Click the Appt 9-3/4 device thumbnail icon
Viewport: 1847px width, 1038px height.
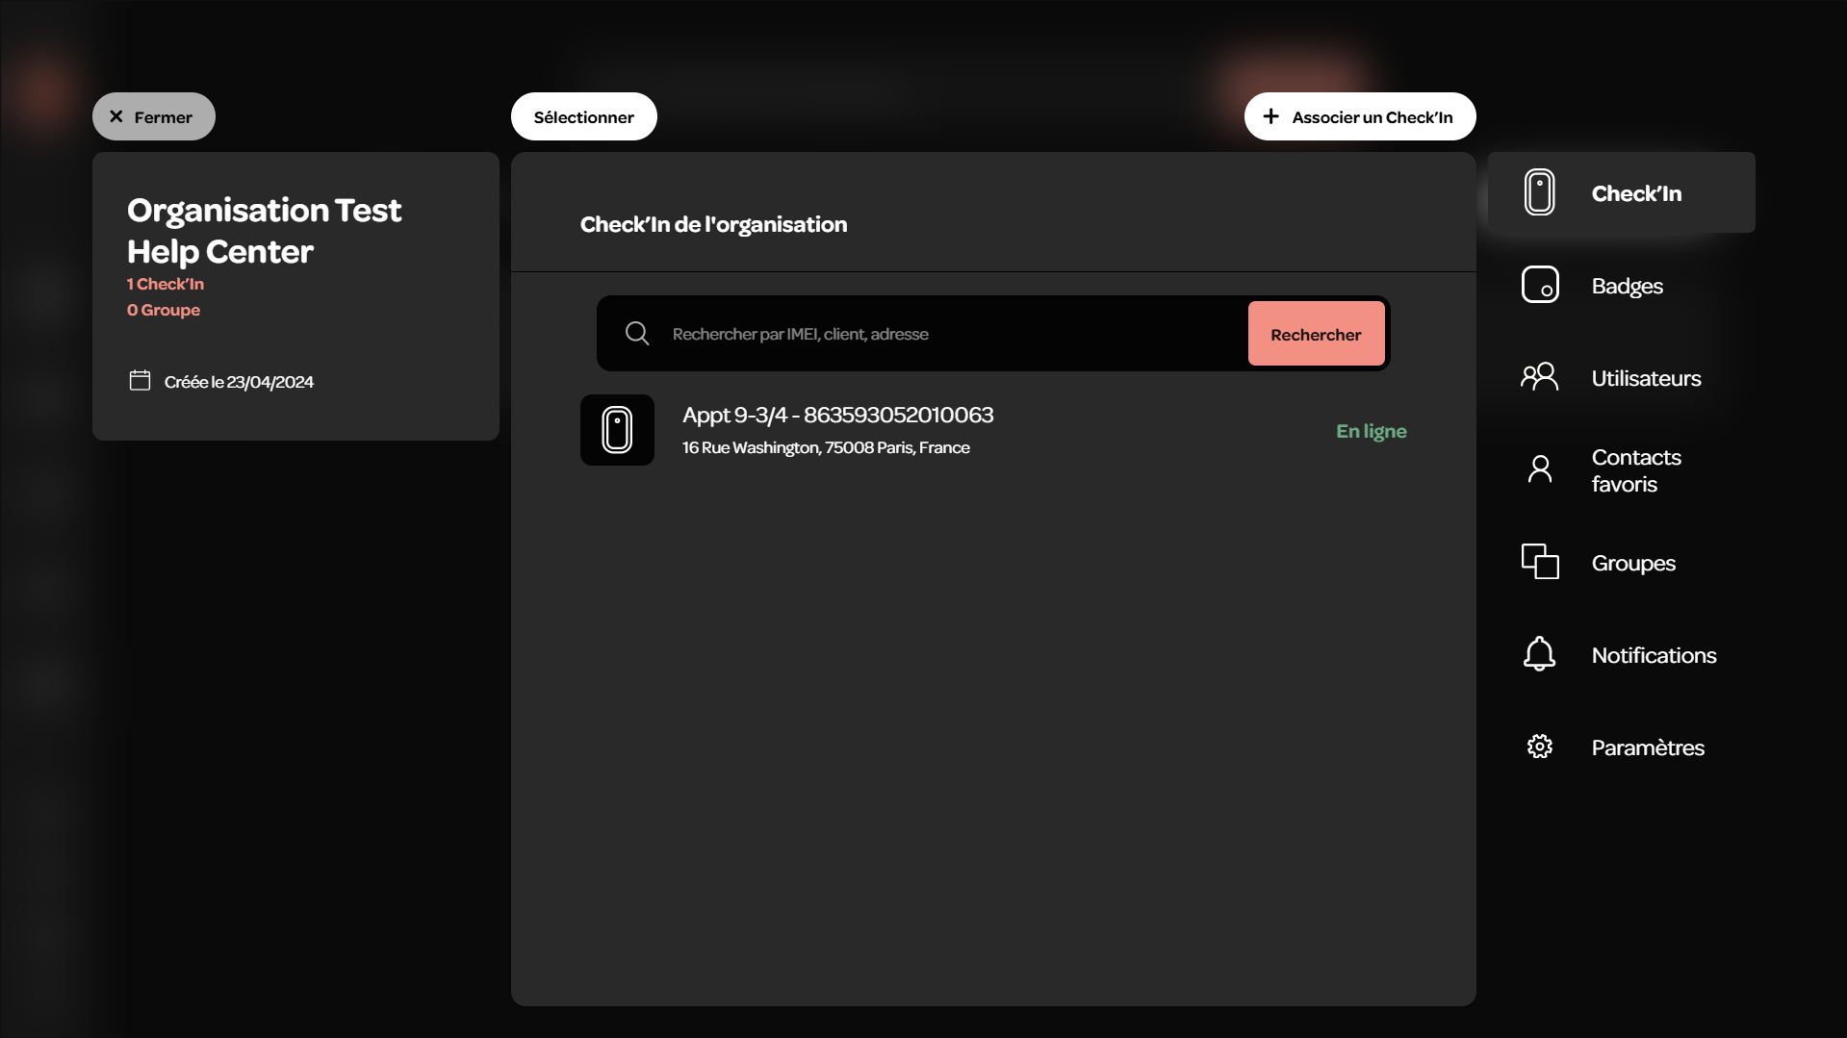(617, 430)
